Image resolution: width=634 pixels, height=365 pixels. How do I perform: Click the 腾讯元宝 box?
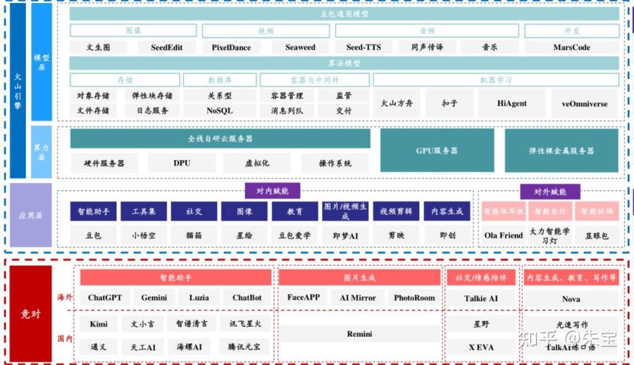[244, 347]
